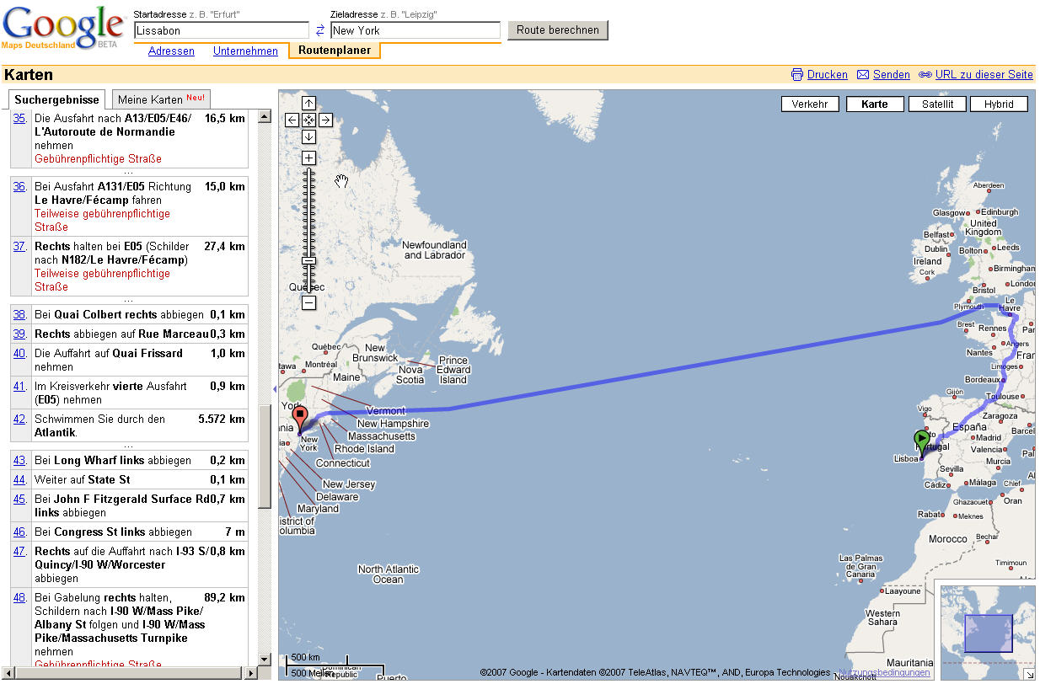
Task: Click the Zieladresse field containing New York
Action: click(415, 30)
